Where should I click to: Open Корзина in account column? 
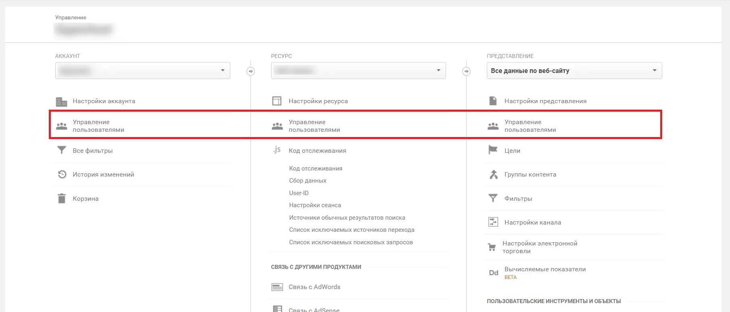click(x=86, y=199)
